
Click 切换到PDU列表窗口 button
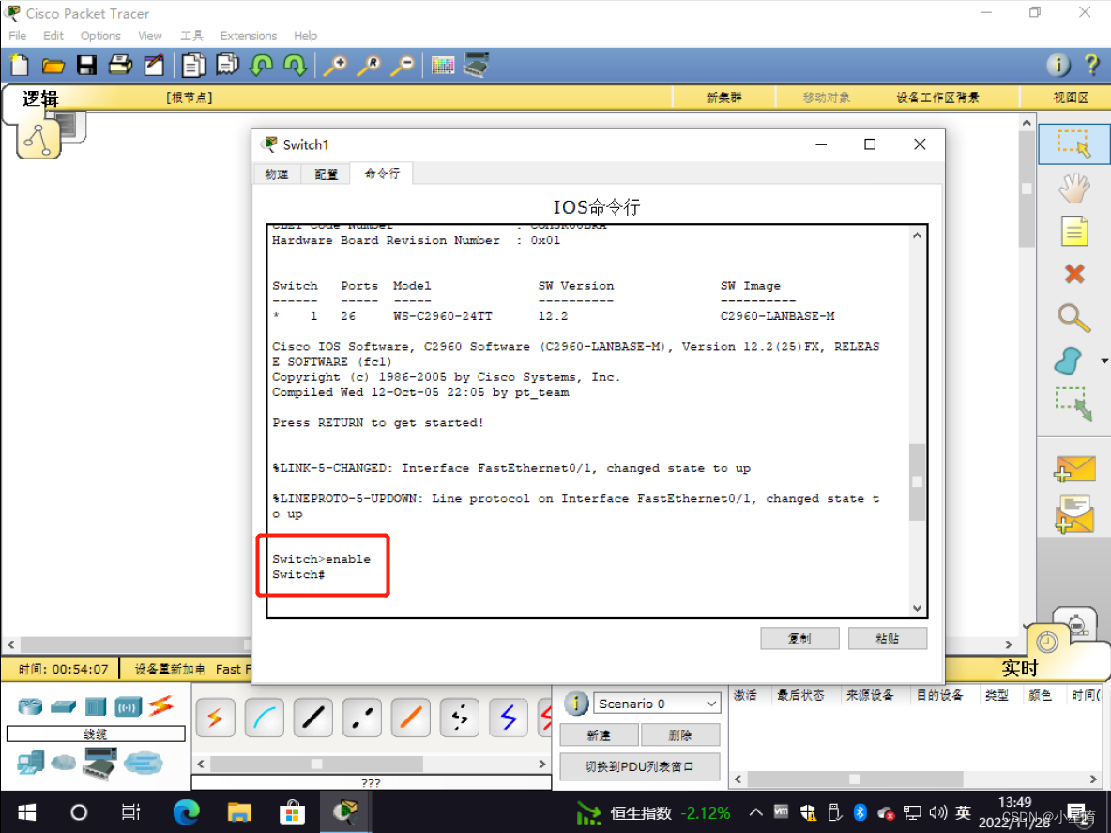pos(640,766)
